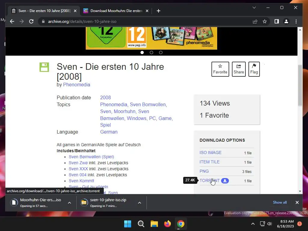Screen dimensions: 308x231
Task: Click the blue torrent download icon
Action: [225, 181]
